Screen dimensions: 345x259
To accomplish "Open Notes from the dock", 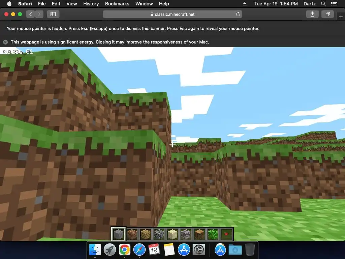I will point(169,250).
